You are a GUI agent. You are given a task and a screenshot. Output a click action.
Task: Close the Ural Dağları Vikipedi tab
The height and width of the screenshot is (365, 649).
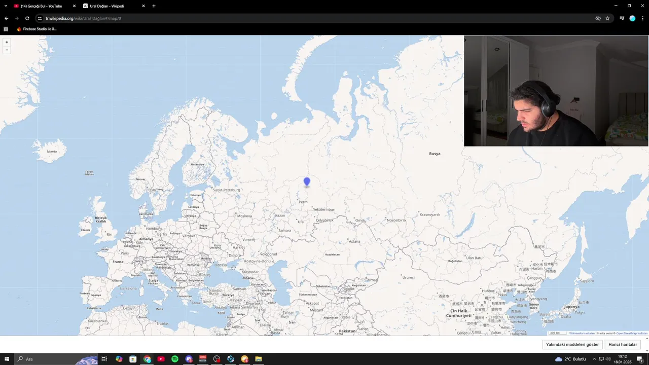coord(143,6)
